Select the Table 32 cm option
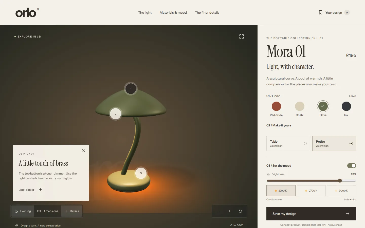The image size is (365, 228). [x=288, y=144]
